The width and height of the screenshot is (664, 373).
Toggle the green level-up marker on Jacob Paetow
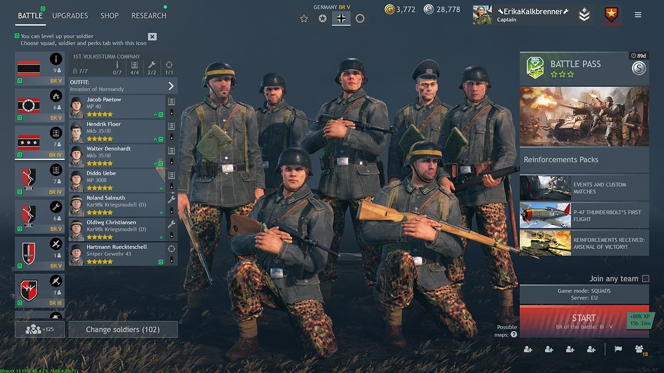click(161, 115)
